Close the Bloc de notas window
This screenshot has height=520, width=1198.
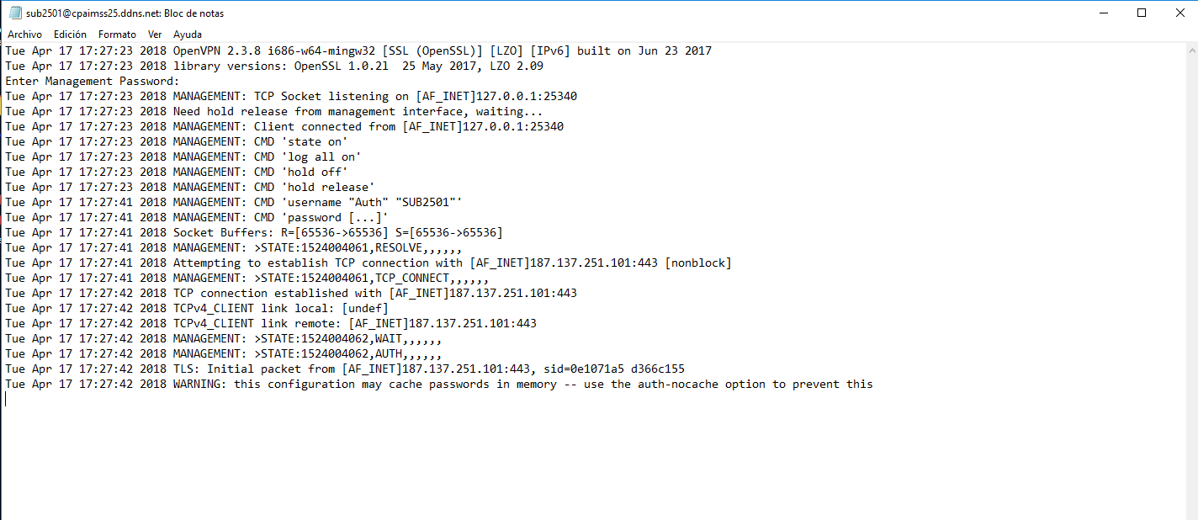coord(1179,13)
